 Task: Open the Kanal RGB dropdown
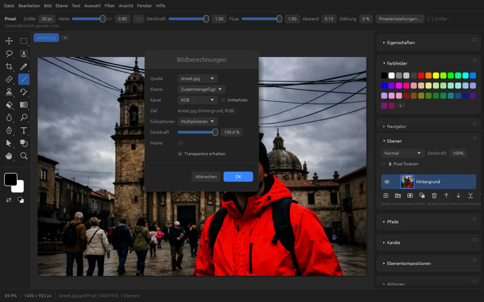pos(198,100)
